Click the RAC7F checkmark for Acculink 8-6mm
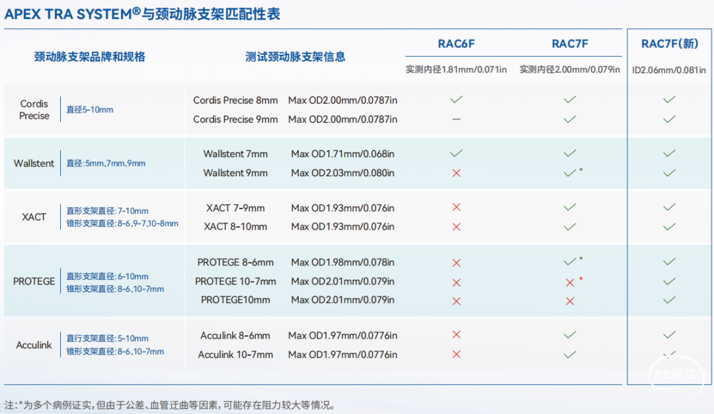This screenshot has height=414, width=714. coord(570,335)
